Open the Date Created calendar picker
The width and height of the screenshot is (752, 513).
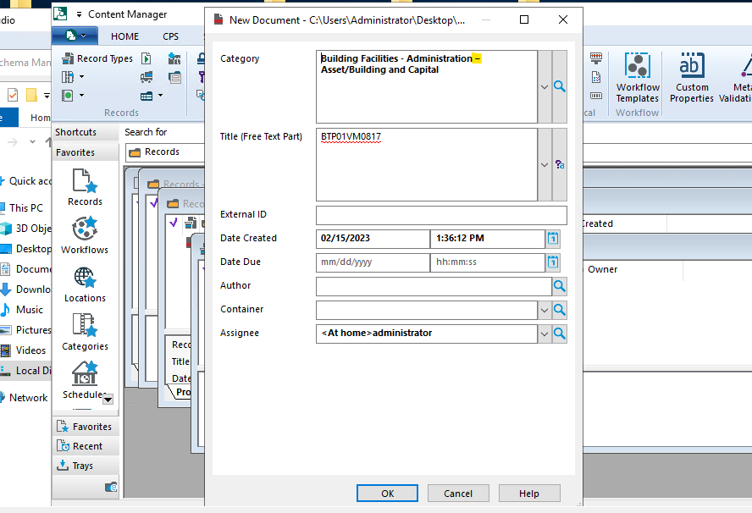(x=552, y=239)
